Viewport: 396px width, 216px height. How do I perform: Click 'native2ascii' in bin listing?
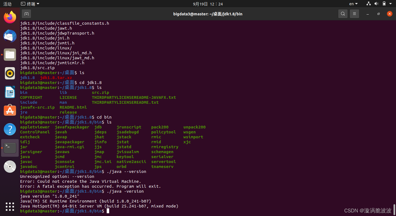tap(131, 162)
